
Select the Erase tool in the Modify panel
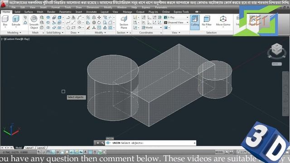coord(88,28)
